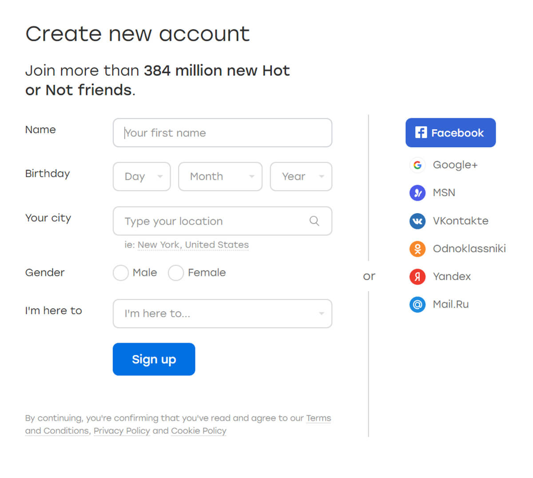Open the Day birthday dropdown
Screen dimensions: 533x478
[142, 177]
